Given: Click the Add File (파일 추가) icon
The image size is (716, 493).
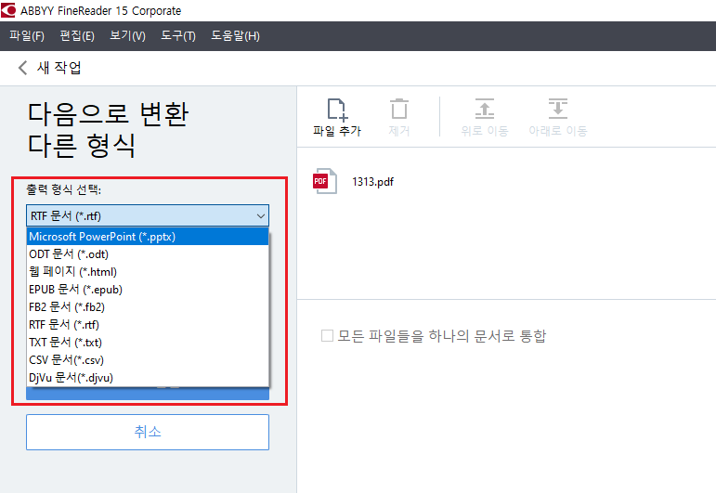Looking at the screenshot, I should click(x=337, y=110).
